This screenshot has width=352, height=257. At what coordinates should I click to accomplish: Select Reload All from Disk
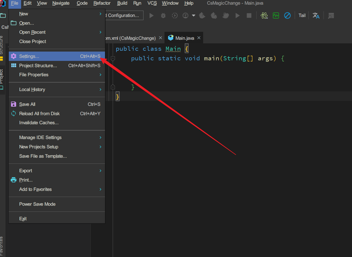click(57, 114)
